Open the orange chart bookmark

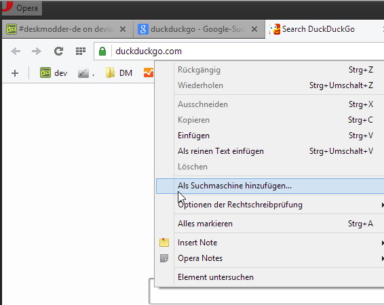tap(149, 73)
